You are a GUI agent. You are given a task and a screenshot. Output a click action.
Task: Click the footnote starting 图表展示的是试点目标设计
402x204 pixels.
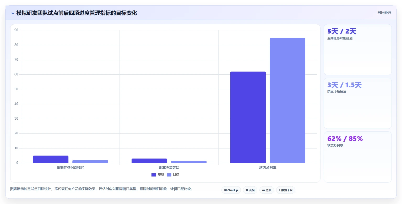click(x=102, y=189)
